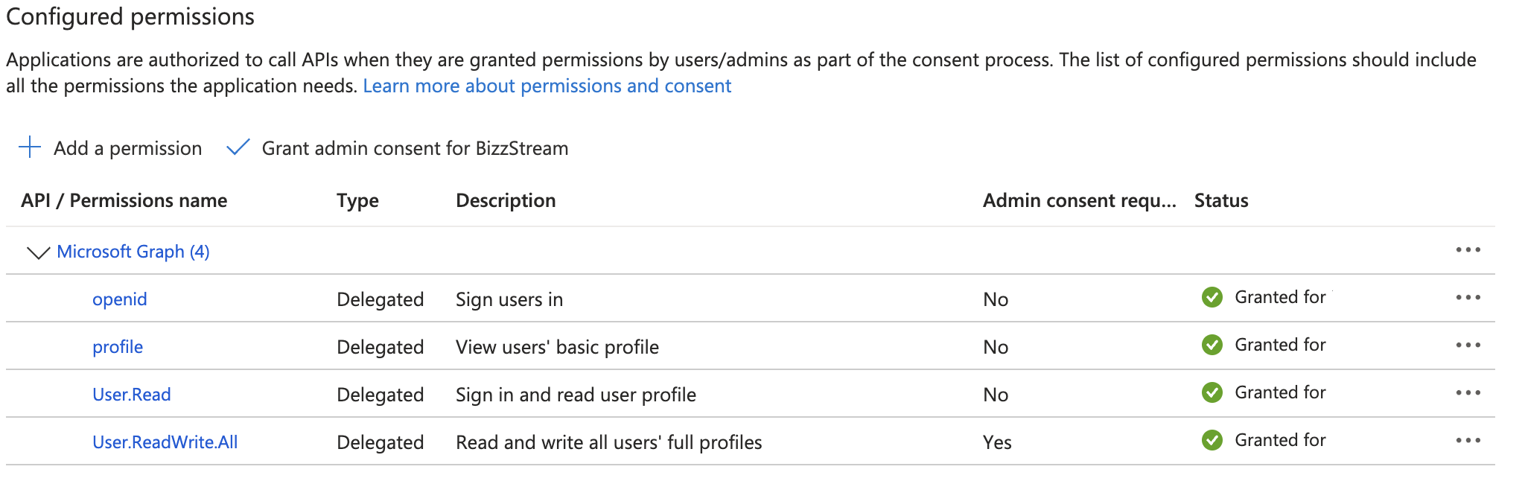Click 'Granted for' status text in openid row
This screenshot has height=484, width=1525.
click(x=1280, y=297)
